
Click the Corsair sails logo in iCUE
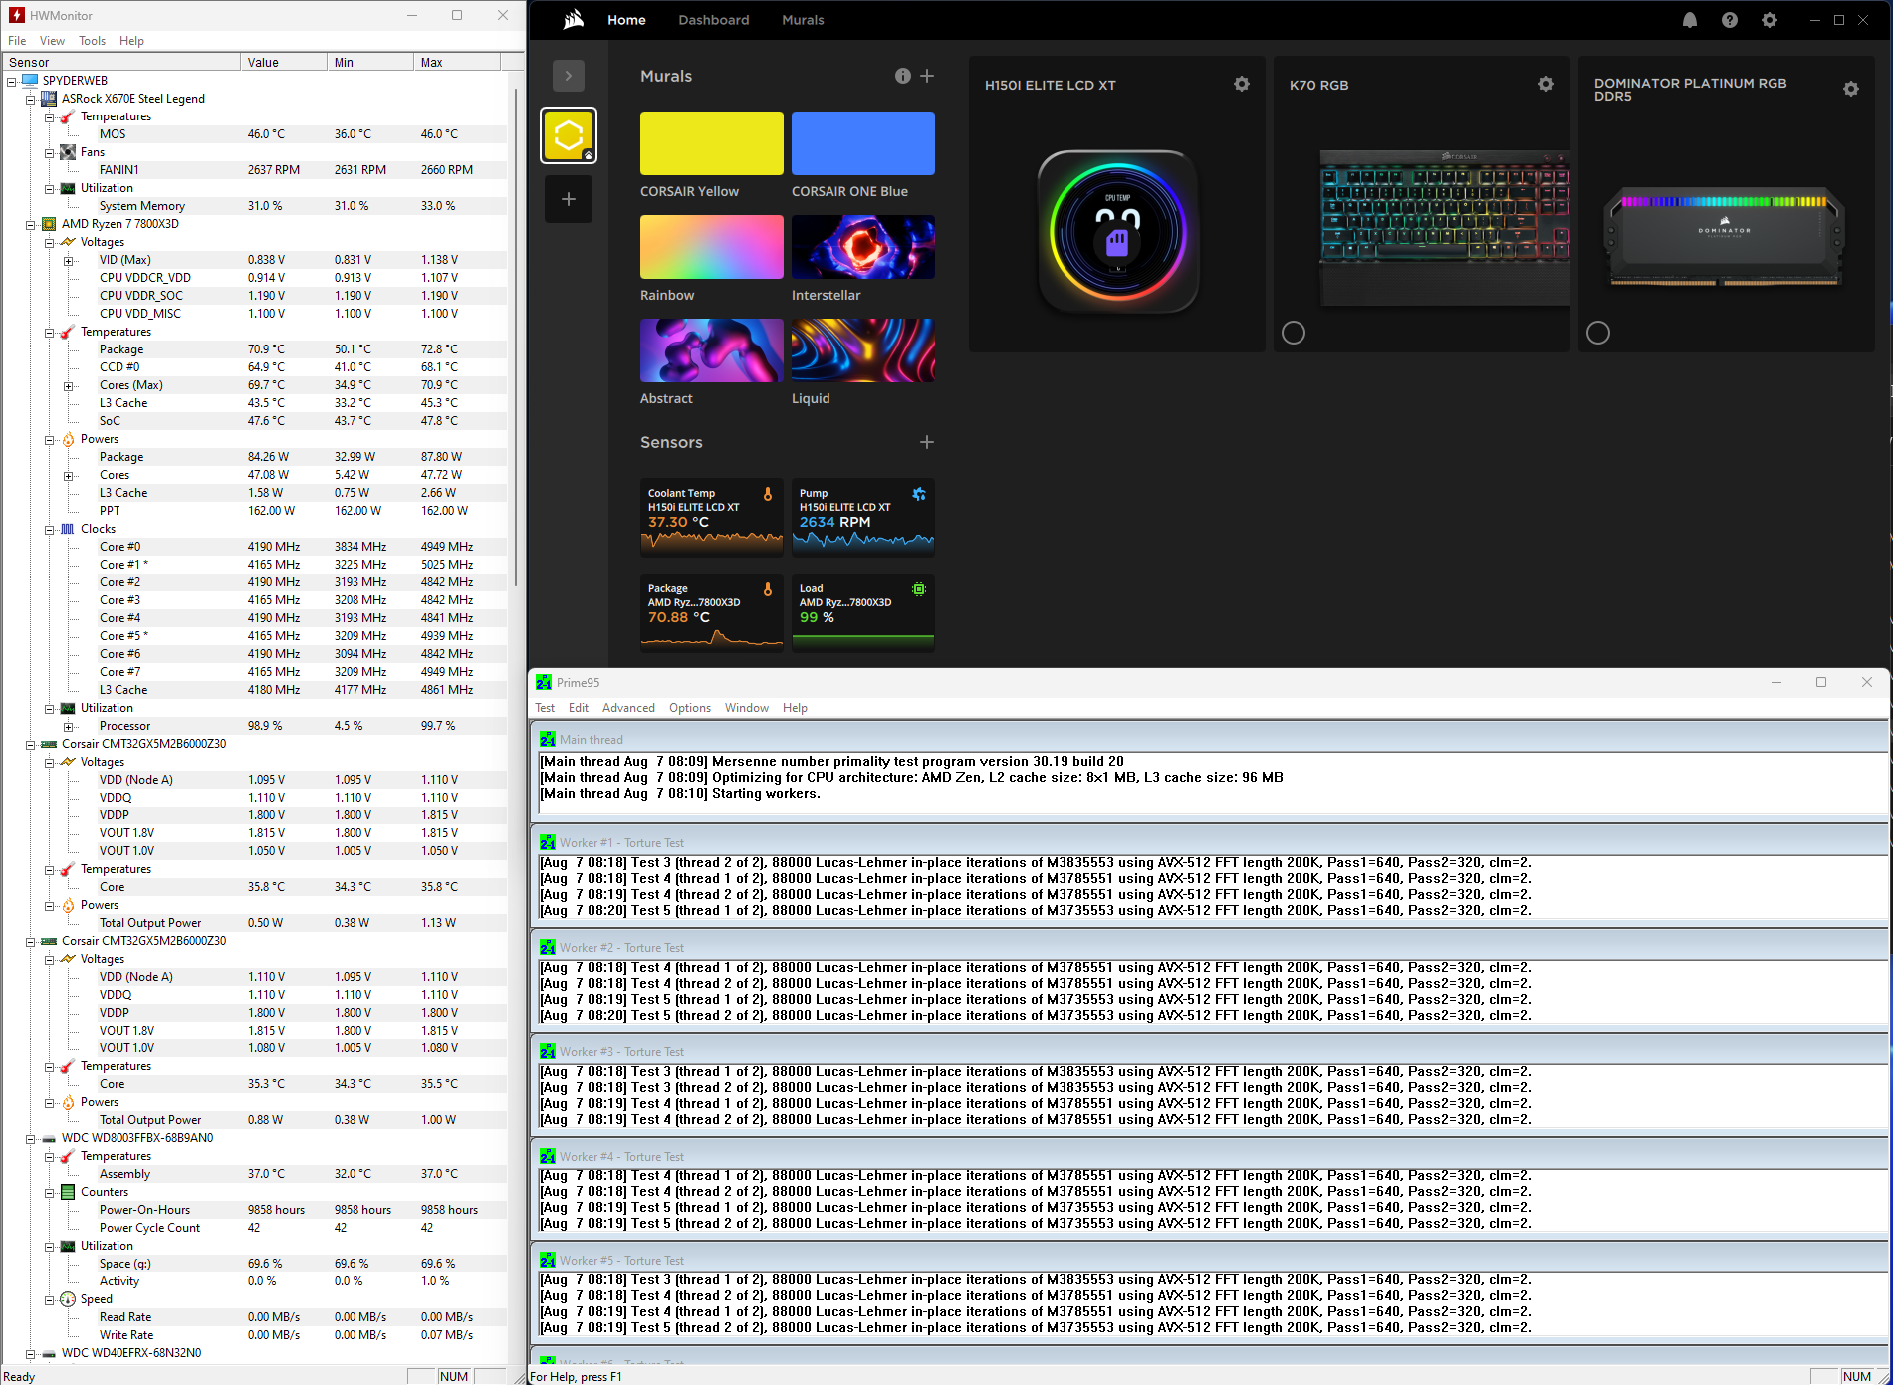(x=574, y=20)
